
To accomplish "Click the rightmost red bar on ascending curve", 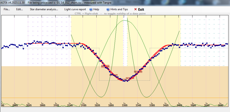I will click(138, 72).
